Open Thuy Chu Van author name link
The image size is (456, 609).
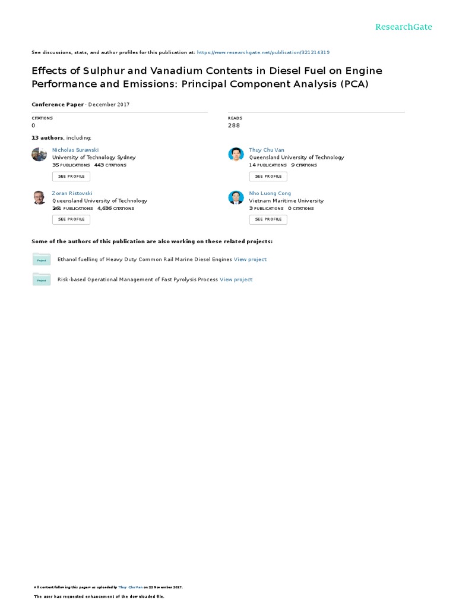pyautogui.click(x=267, y=150)
